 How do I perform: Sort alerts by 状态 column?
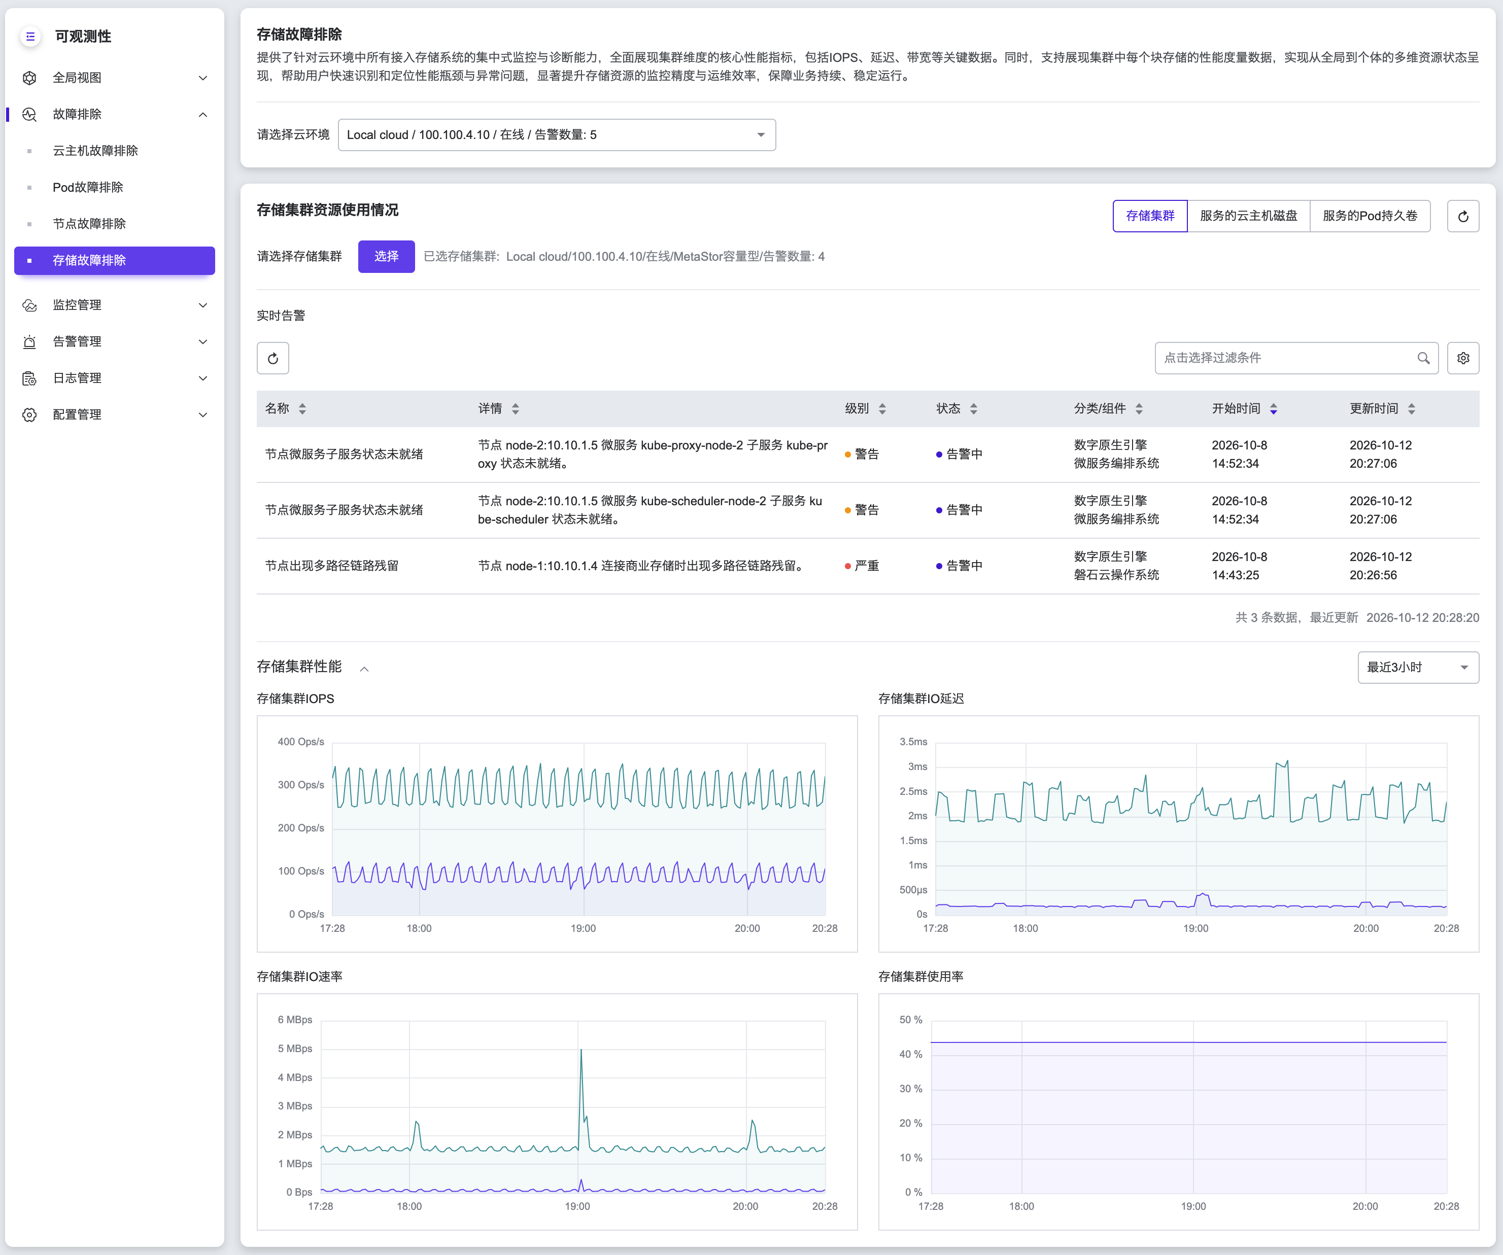(973, 409)
